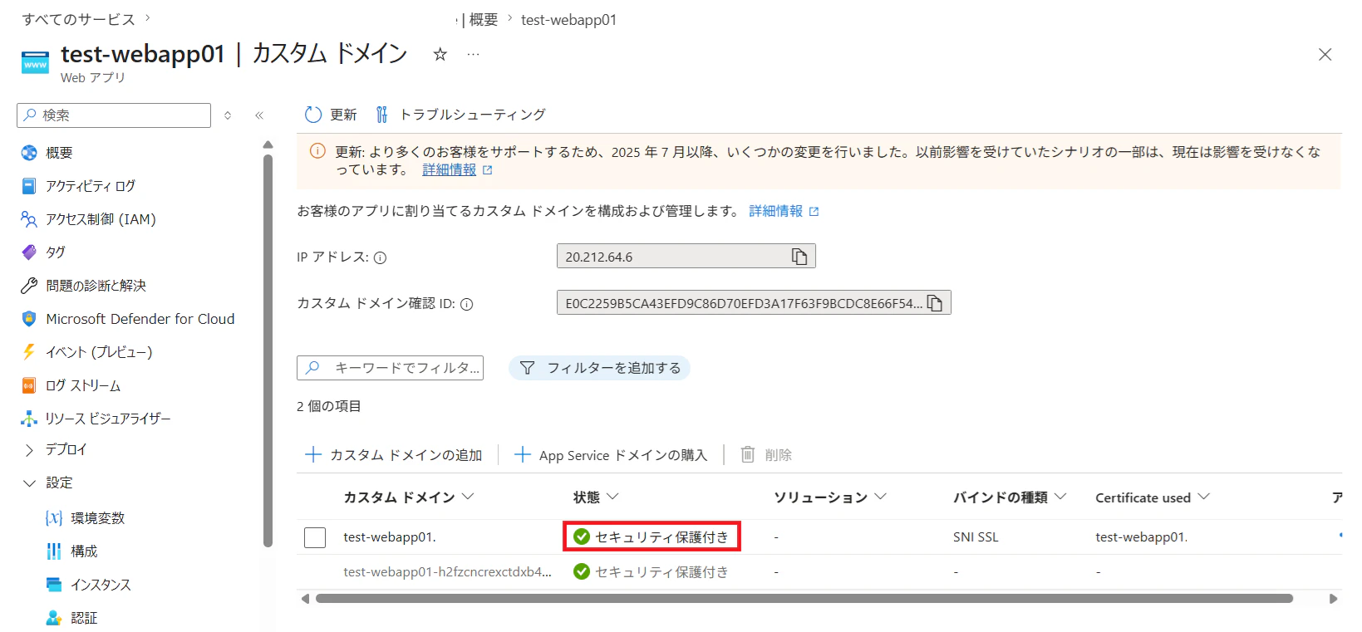This screenshot has width=1362, height=632.
Task: Click the table horizontal scrollbar
Action: tap(804, 599)
